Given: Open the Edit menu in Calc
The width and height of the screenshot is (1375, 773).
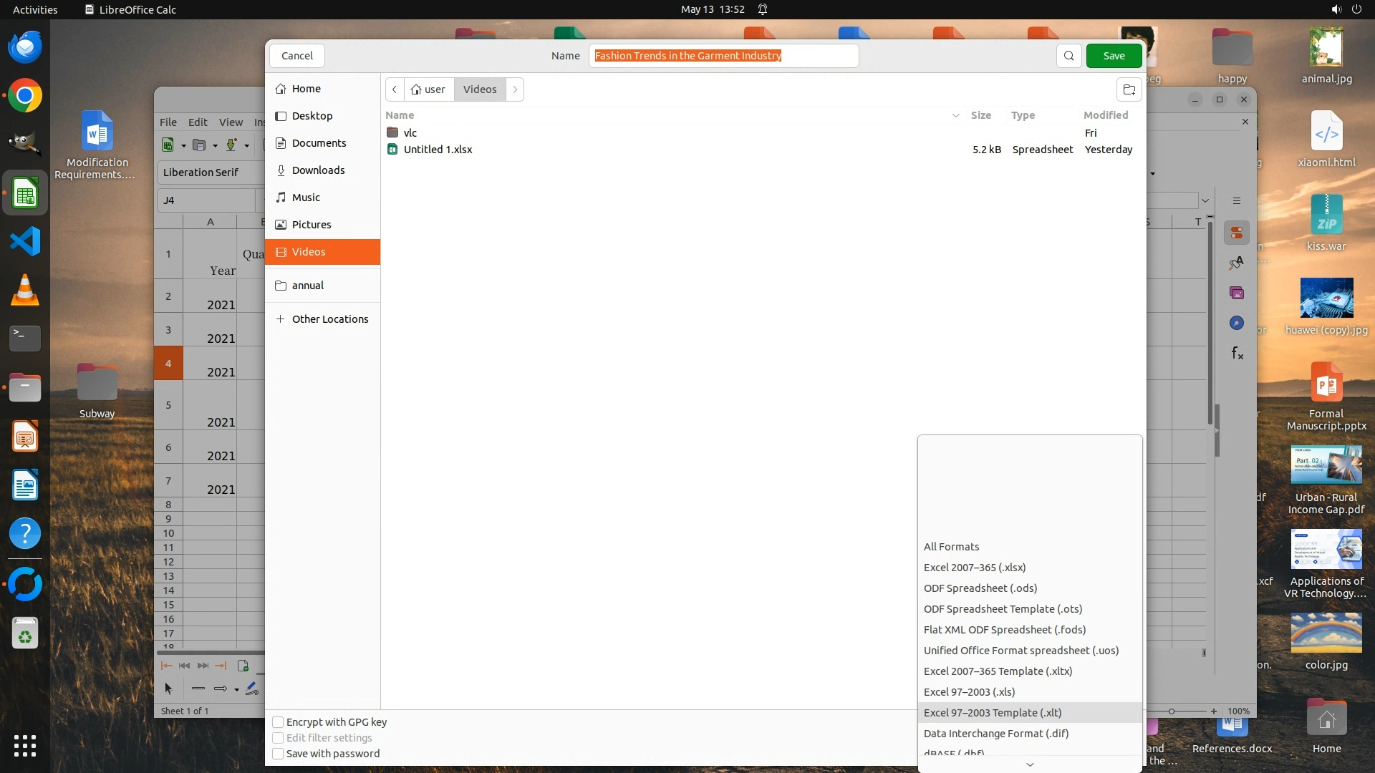Looking at the screenshot, I should (x=198, y=122).
